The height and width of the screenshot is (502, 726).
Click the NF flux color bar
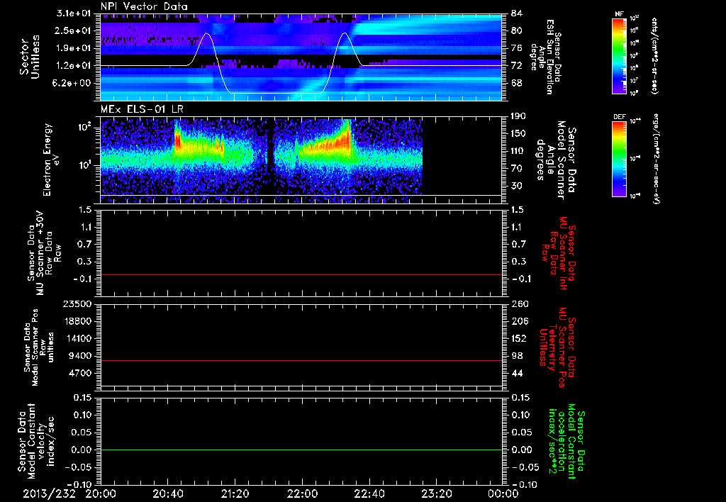pyautogui.click(x=620, y=56)
